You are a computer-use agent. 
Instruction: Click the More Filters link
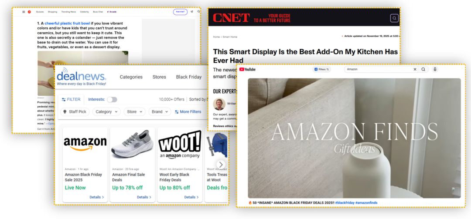pos(188,112)
